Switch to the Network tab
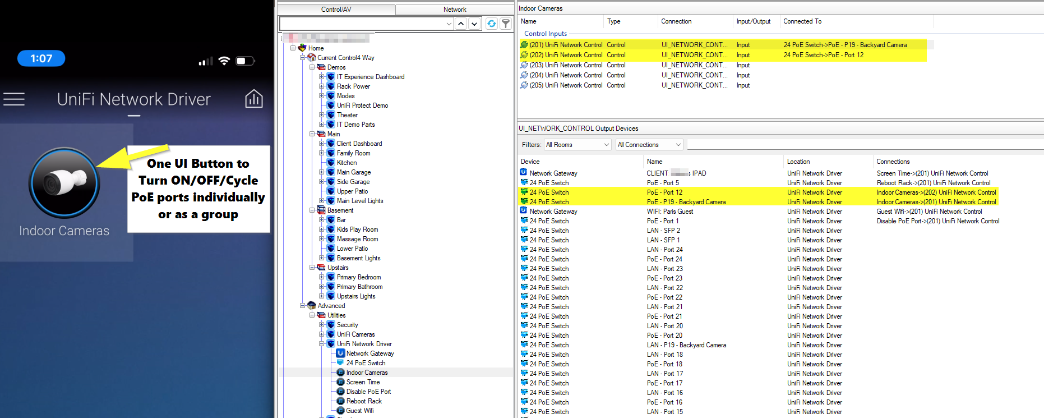 click(455, 10)
